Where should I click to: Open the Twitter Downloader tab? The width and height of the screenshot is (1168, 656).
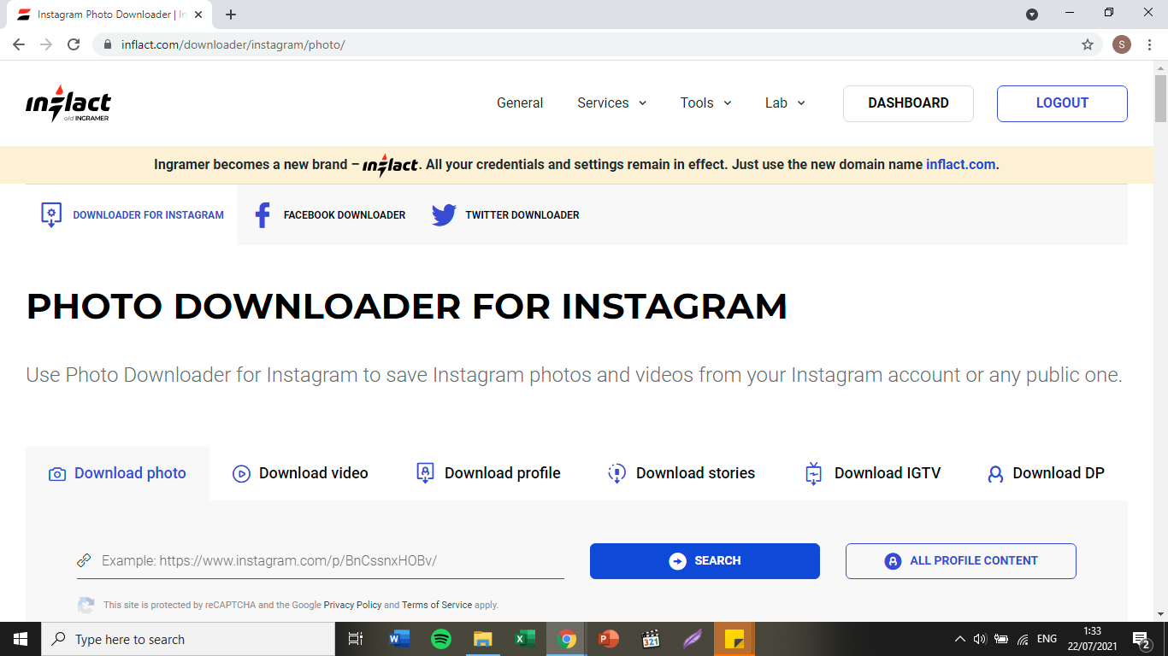click(x=505, y=215)
